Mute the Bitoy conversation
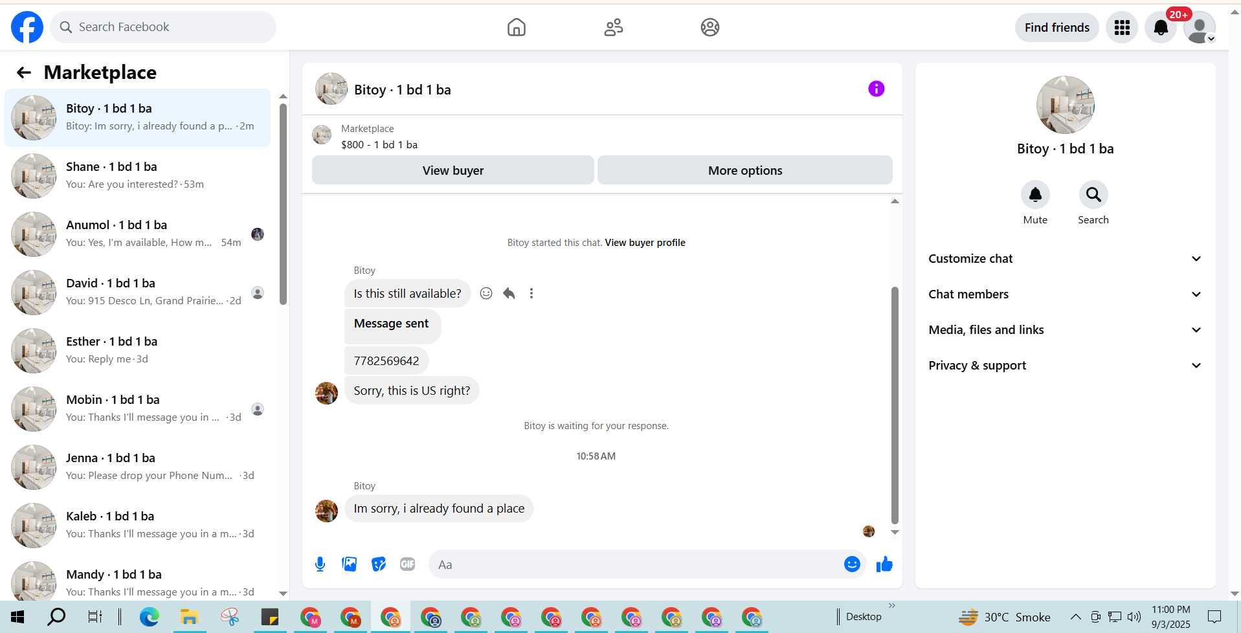1241x633 pixels. click(1035, 195)
